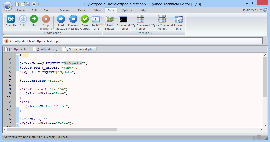Open the SQL Command Prompt
Image resolution: width=270 pixels, height=142 pixels.
tap(140, 19)
